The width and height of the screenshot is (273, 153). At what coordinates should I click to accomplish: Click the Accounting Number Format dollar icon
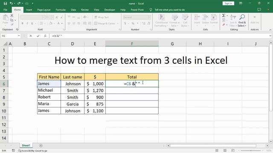(125, 23)
